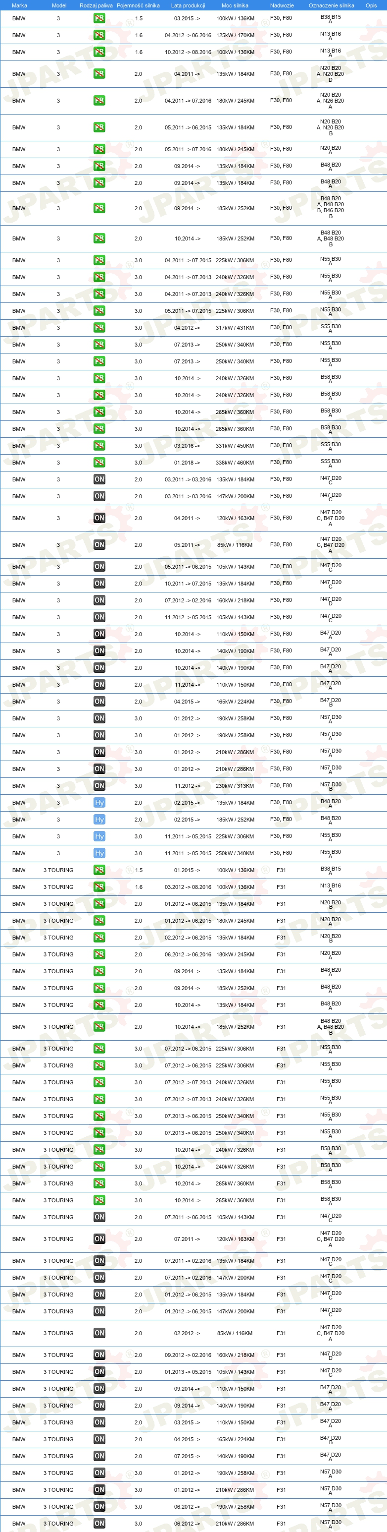The image size is (387, 1532).
Task: Click the Model column header
Action: 59,5
